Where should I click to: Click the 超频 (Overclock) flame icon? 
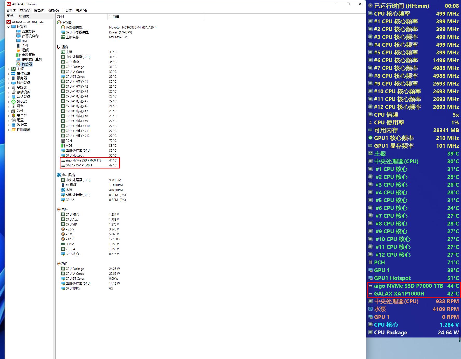pyautogui.click(x=18, y=50)
